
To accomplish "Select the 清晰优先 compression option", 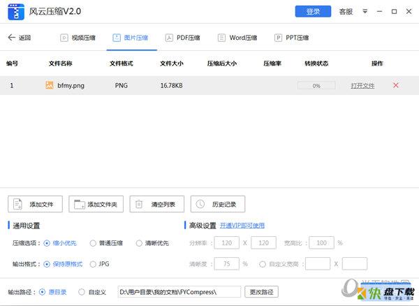I will [152, 243].
